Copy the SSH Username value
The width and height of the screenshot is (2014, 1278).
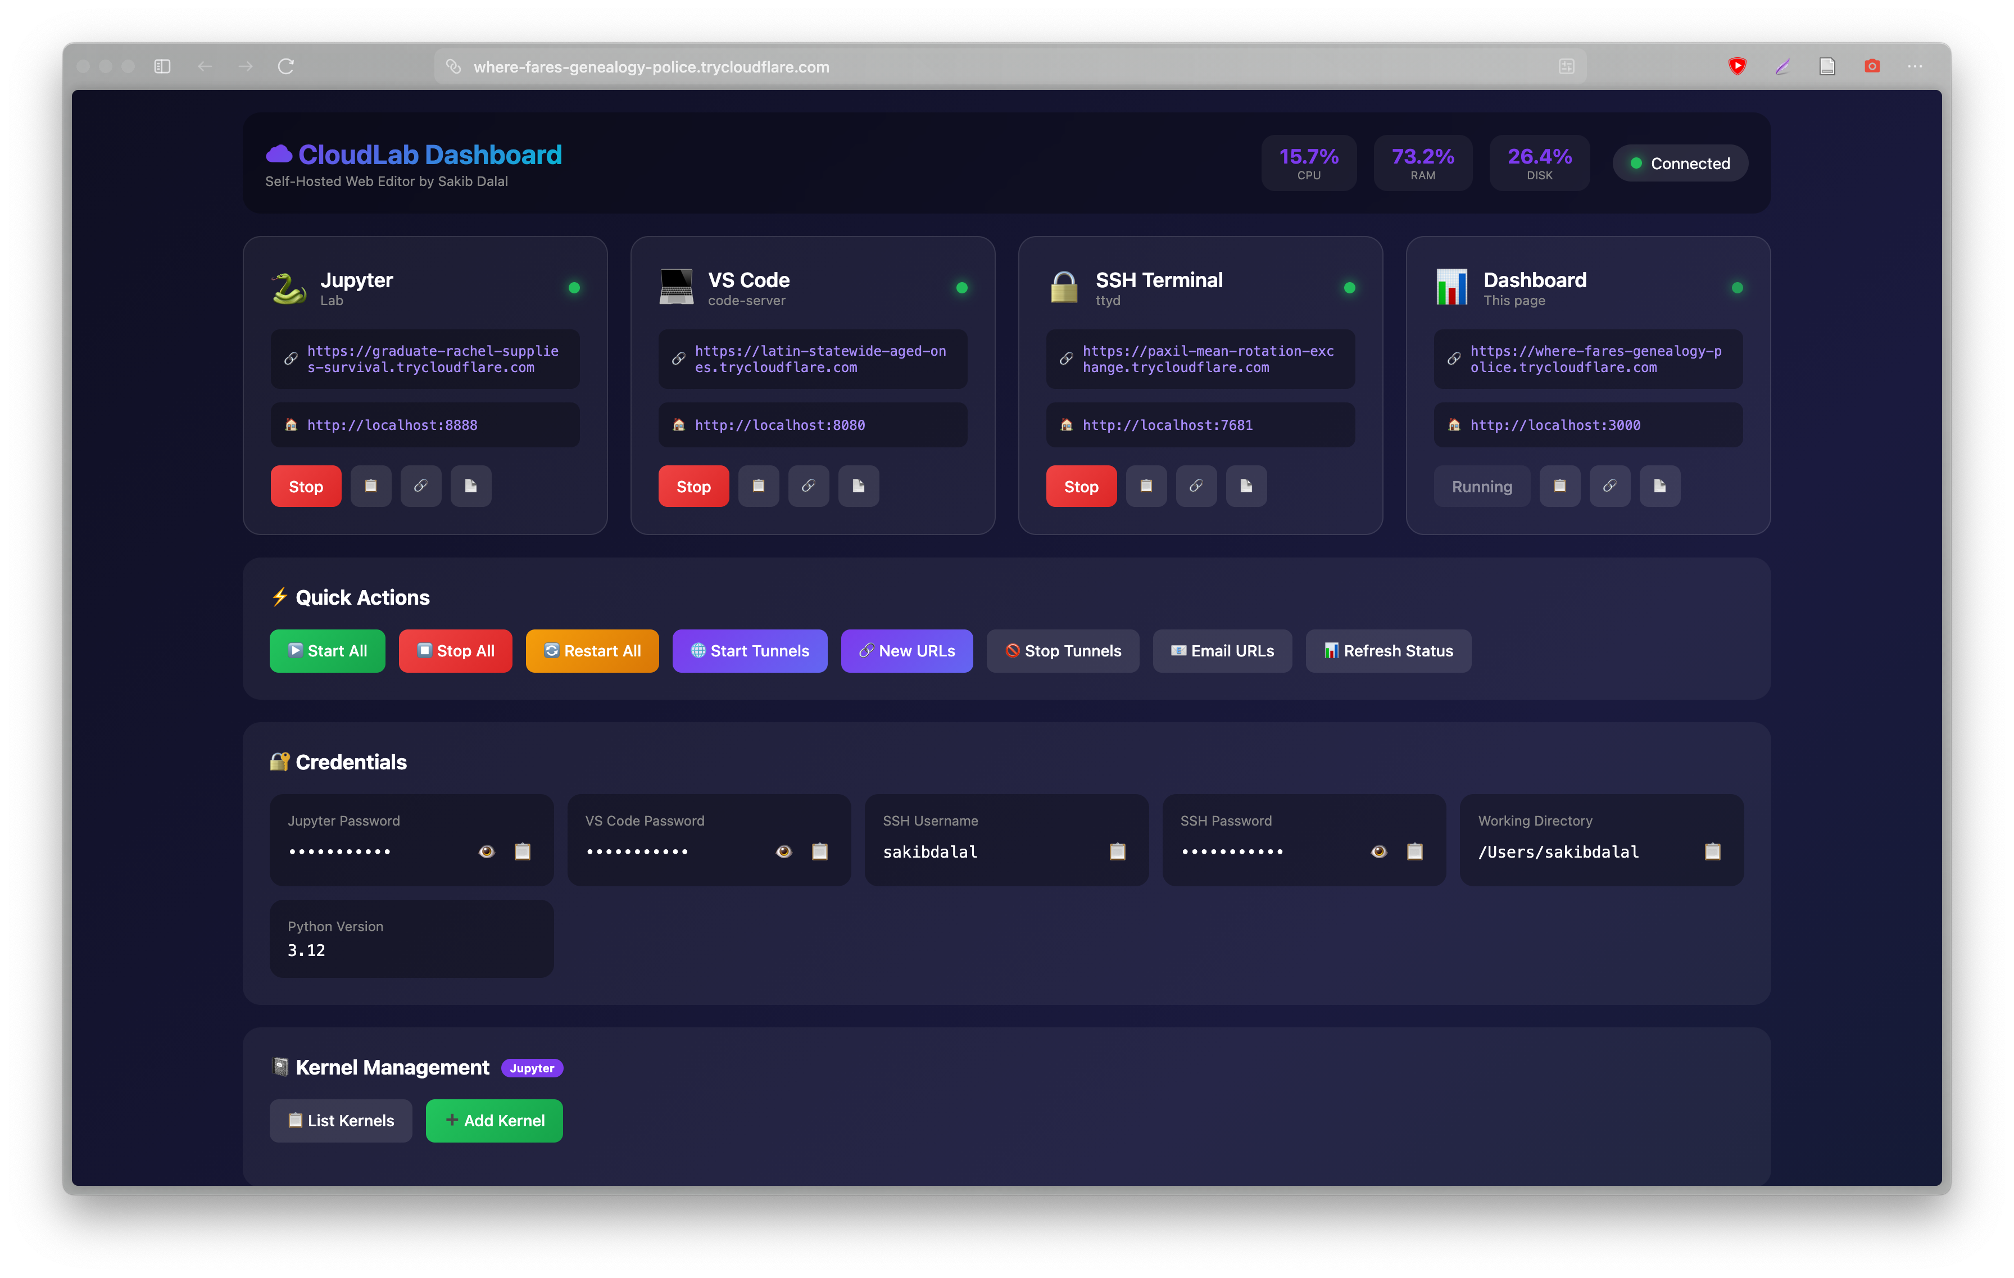(1117, 851)
